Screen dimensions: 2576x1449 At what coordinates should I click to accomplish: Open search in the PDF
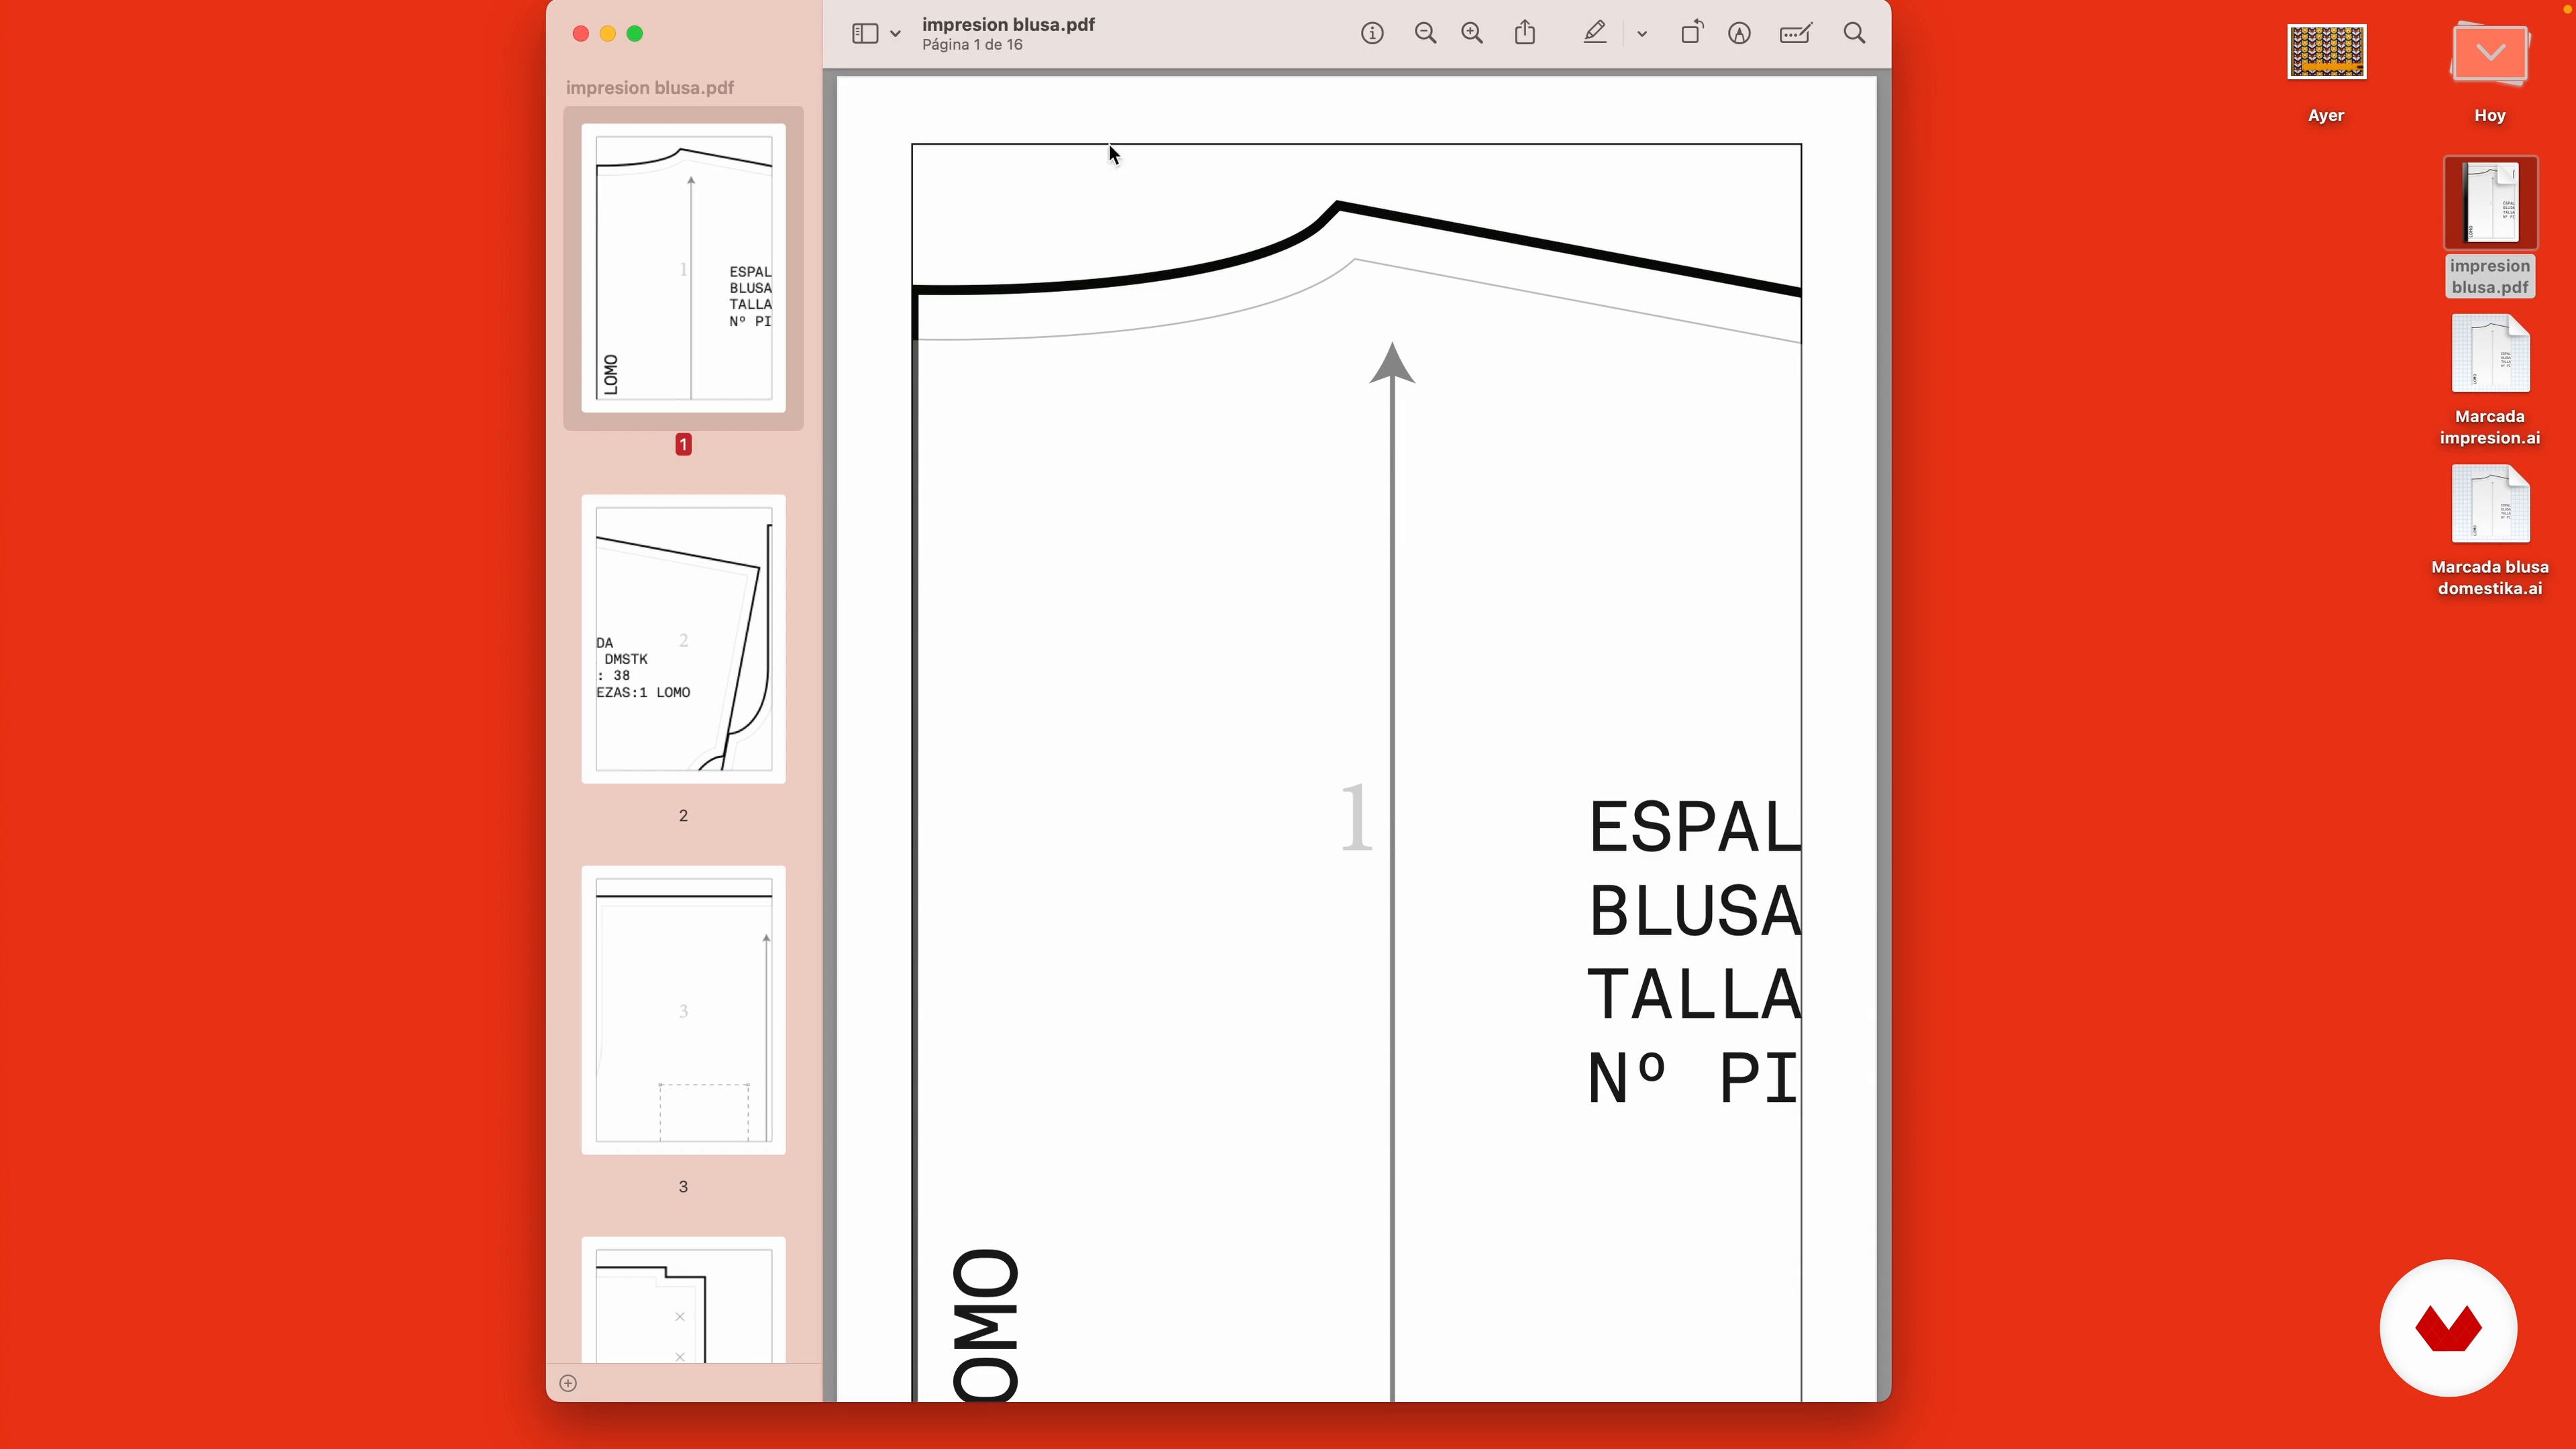click(1854, 34)
